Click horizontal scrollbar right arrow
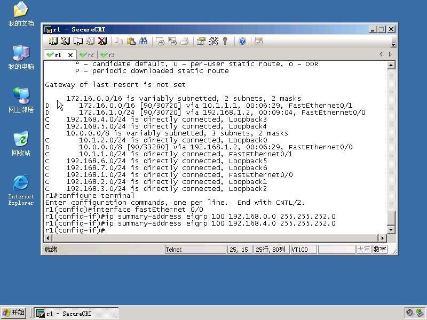The height and width of the screenshot is (320, 427). tap(382, 238)
